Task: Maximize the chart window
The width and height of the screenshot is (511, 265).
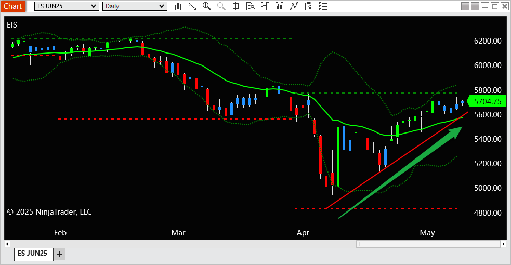Action: tap(495, 6)
